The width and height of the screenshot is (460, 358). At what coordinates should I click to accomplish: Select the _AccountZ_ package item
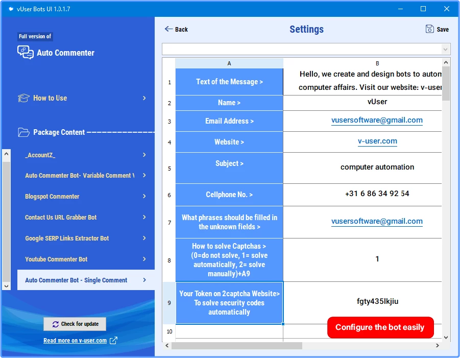[86, 155]
